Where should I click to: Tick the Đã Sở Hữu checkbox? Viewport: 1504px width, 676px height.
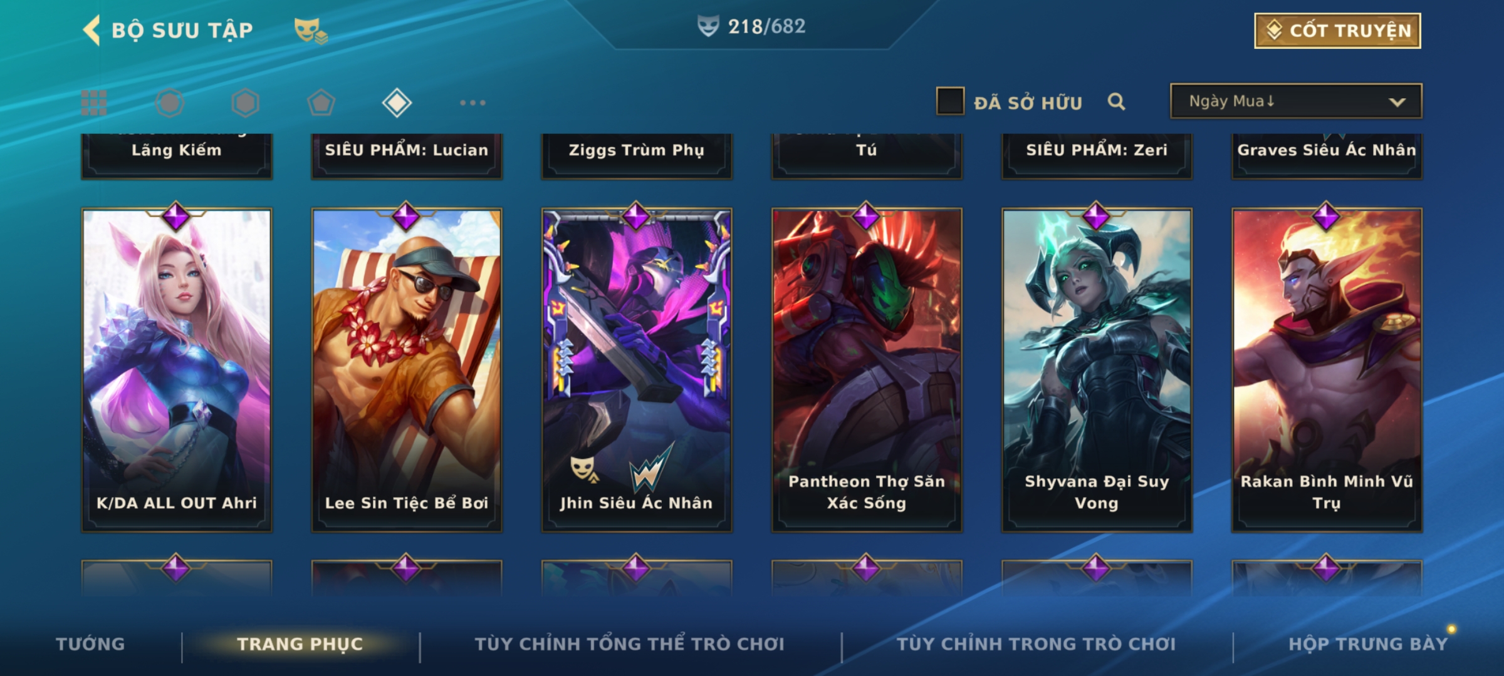pos(950,101)
